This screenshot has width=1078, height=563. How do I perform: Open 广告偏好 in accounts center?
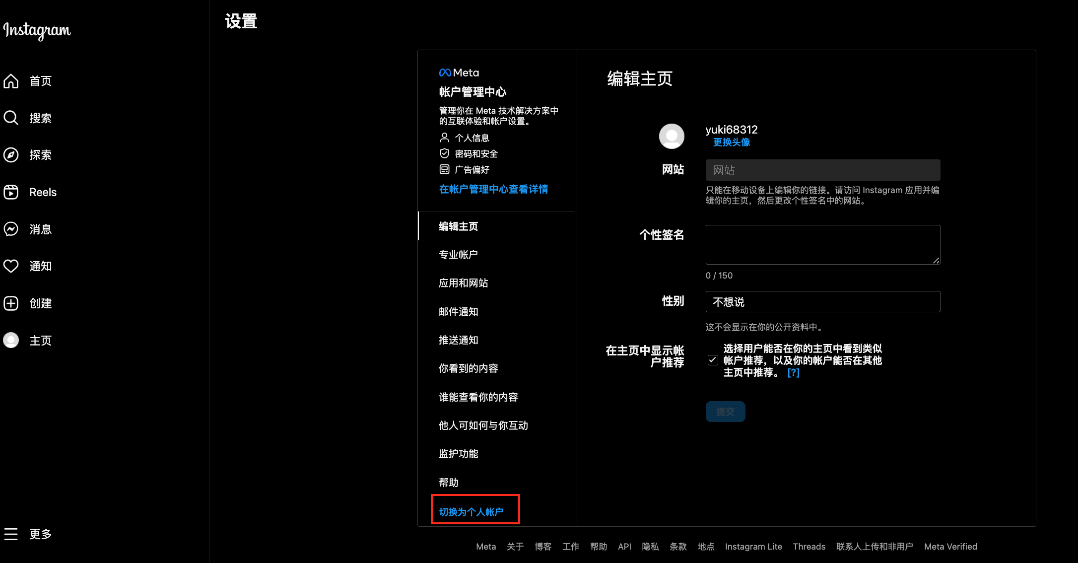(472, 170)
